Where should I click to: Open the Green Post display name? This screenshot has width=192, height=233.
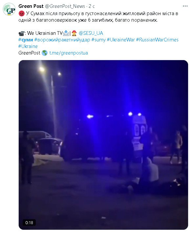coord(31,6)
